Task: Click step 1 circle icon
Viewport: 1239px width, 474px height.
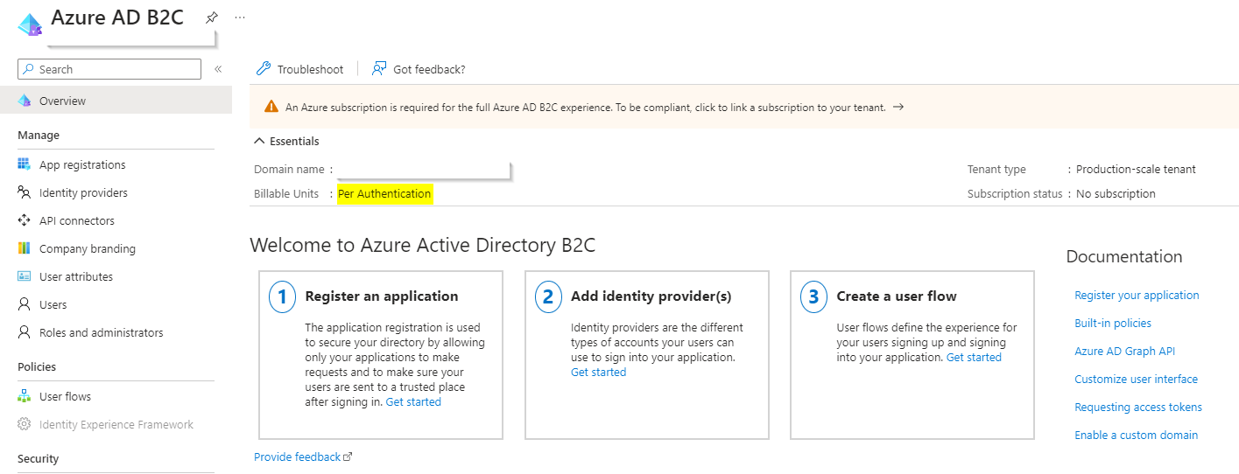Action: click(x=282, y=297)
